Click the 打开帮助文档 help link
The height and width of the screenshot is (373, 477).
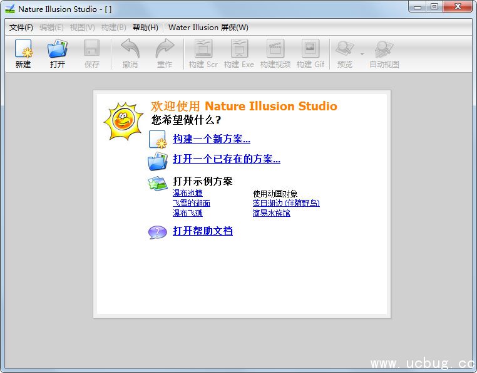pyautogui.click(x=203, y=231)
